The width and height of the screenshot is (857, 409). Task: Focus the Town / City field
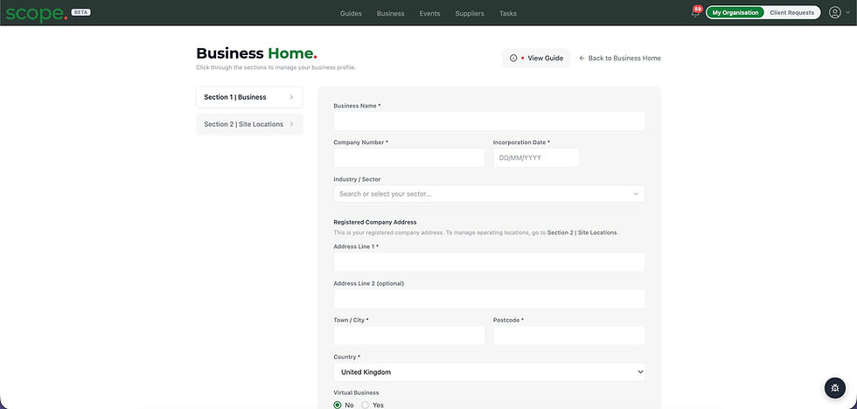[409, 336]
